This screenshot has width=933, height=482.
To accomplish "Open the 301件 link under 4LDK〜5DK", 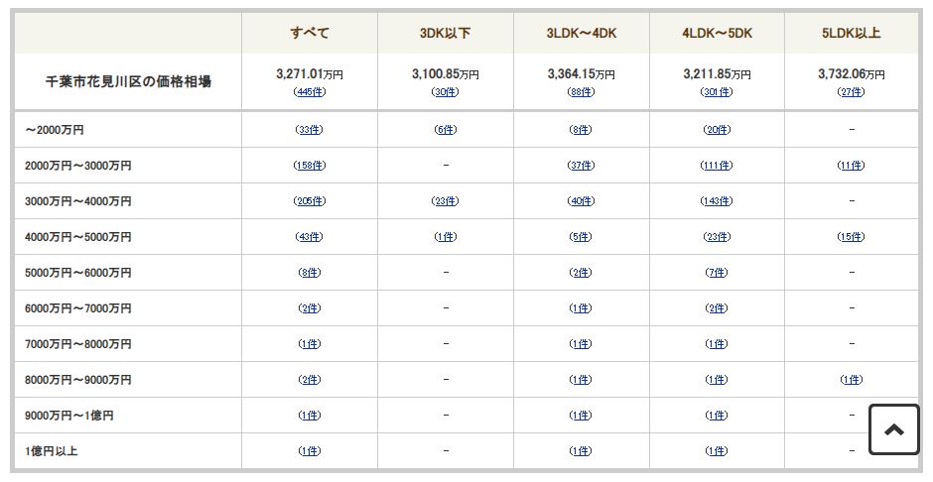I will pos(717,92).
